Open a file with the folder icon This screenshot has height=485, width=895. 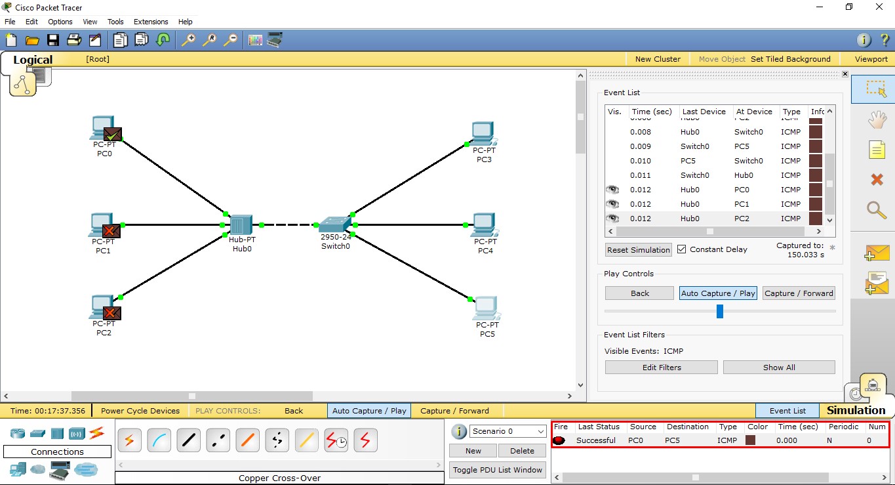point(32,40)
